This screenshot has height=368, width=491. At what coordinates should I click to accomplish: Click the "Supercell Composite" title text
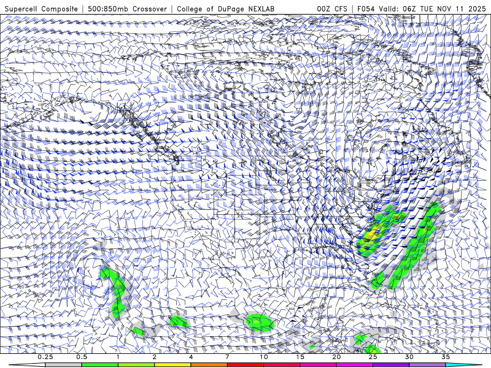pos(41,9)
